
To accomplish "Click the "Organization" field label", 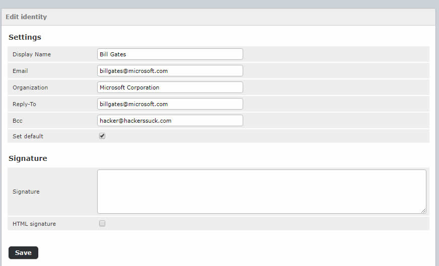I will (30, 87).
